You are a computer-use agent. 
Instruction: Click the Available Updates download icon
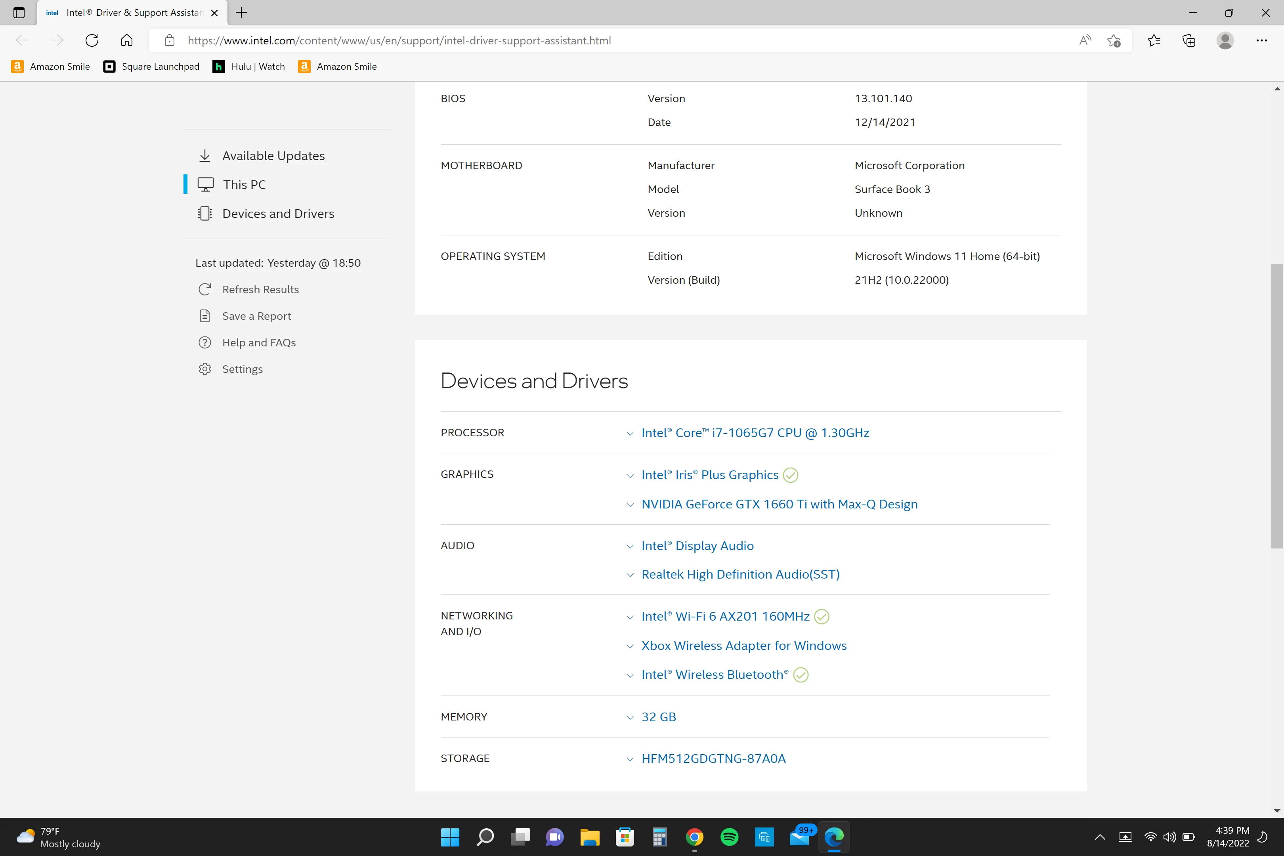coord(205,156)
